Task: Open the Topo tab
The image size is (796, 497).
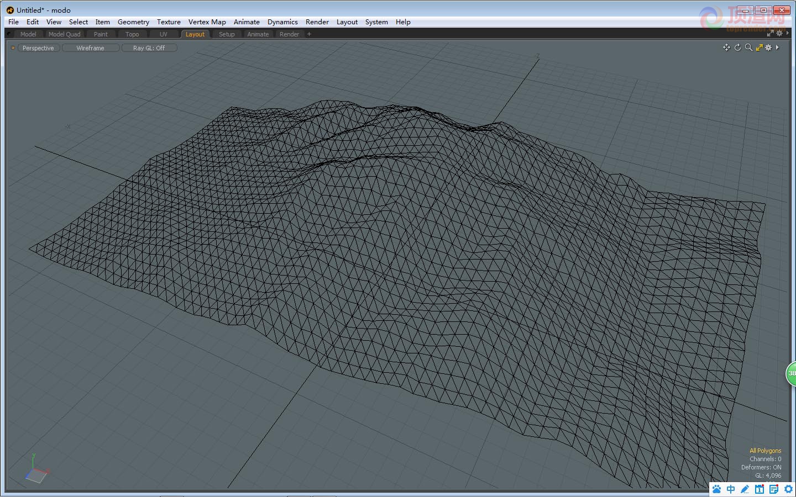Action: point(132,34)
